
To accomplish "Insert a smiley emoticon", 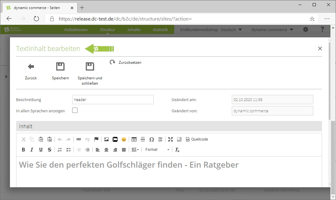I will click(x=124, y=139).
